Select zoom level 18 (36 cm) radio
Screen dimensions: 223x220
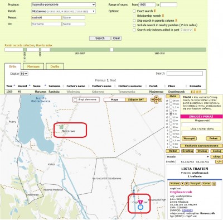pos(171,101)
